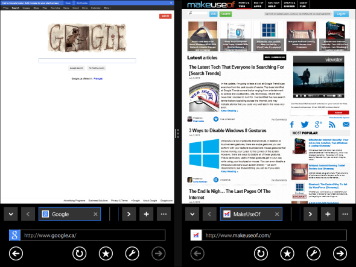The height and width of the screenshot is (267, 356).
Task: Collapse tab bar chevron in Google pane
Action: click(x=11, y=214)
